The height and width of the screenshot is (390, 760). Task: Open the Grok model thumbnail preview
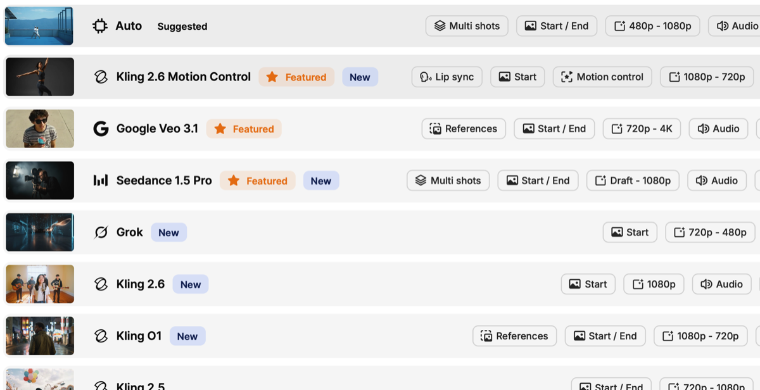[x=40, y=232]
